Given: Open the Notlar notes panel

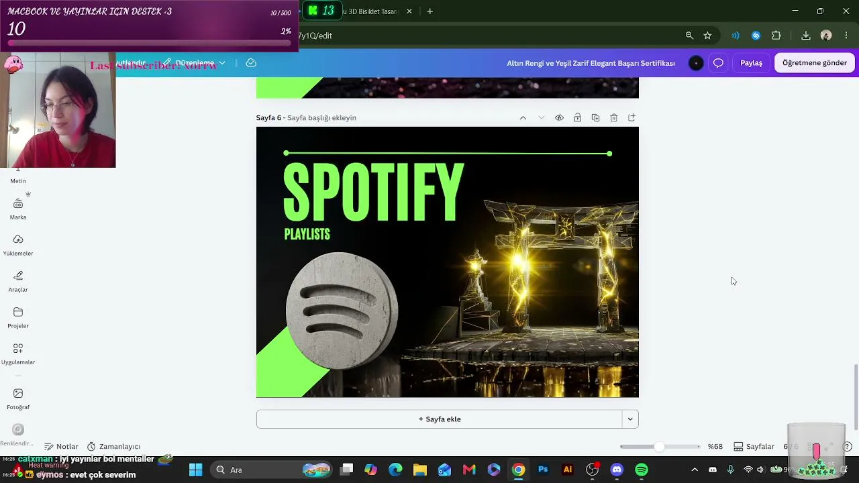Looking at the screenshot, I should tap(61, 447).
